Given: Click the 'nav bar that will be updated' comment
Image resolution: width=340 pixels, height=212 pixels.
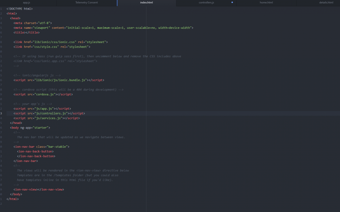Looking at the screenshot, I should coord(71,137).
